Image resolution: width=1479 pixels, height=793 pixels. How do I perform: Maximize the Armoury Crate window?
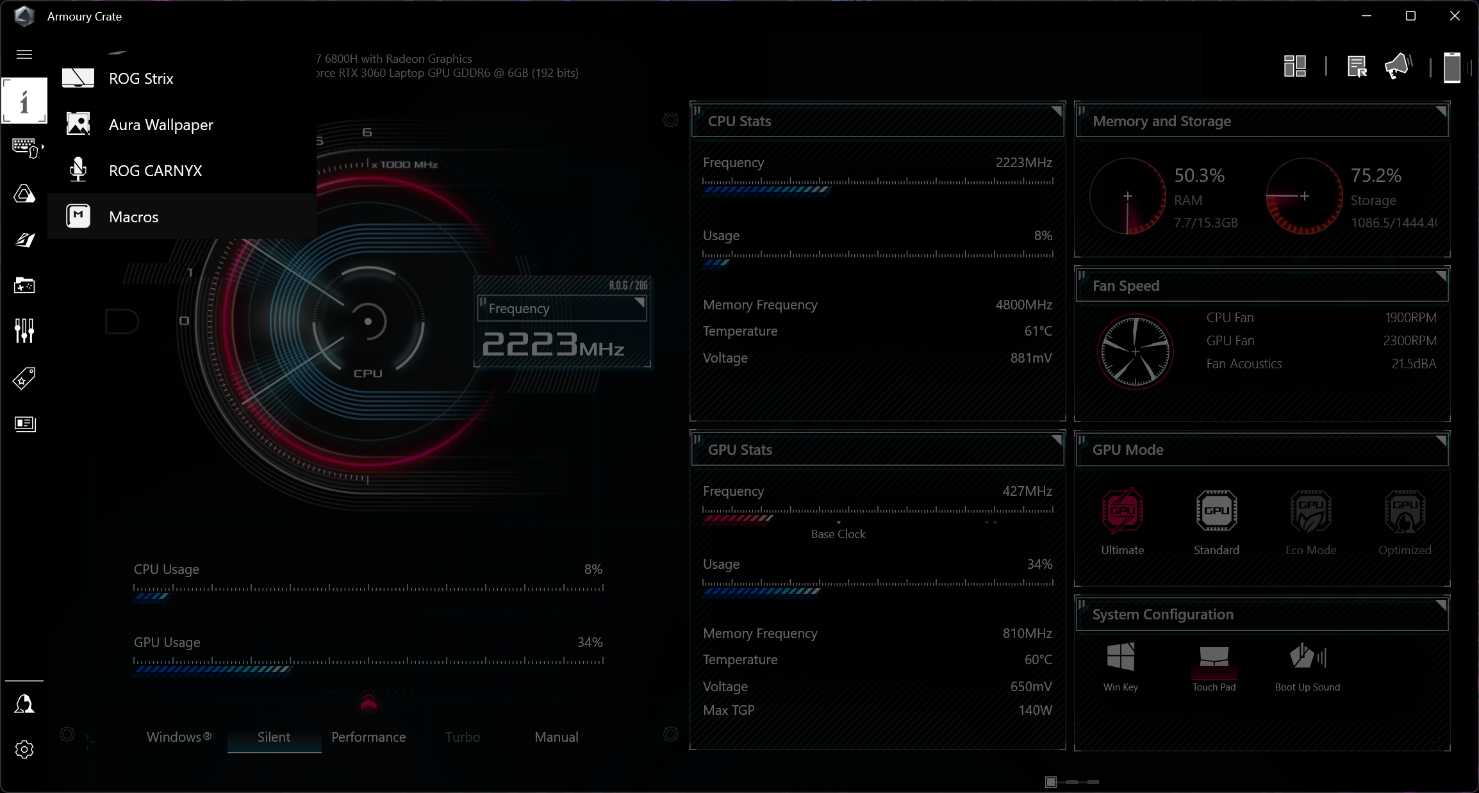pyautogui.click(x=1410, y=16)
